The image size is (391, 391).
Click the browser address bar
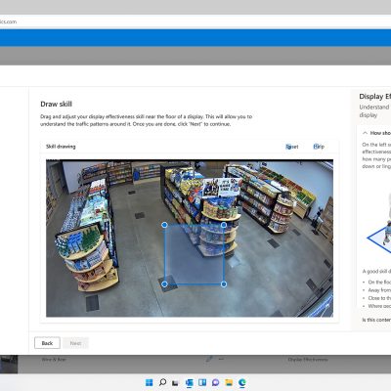tap(195, 22)
